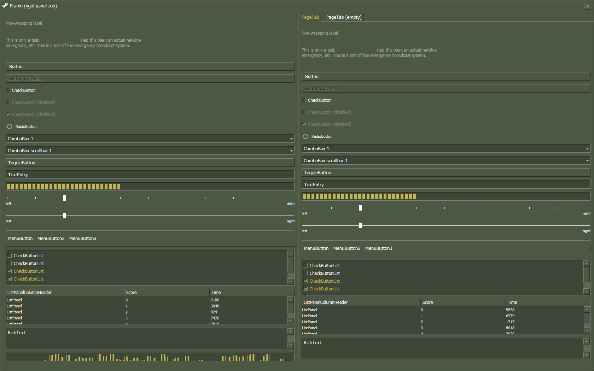Click the ToggleButton on the right panel

coord(446,172)
